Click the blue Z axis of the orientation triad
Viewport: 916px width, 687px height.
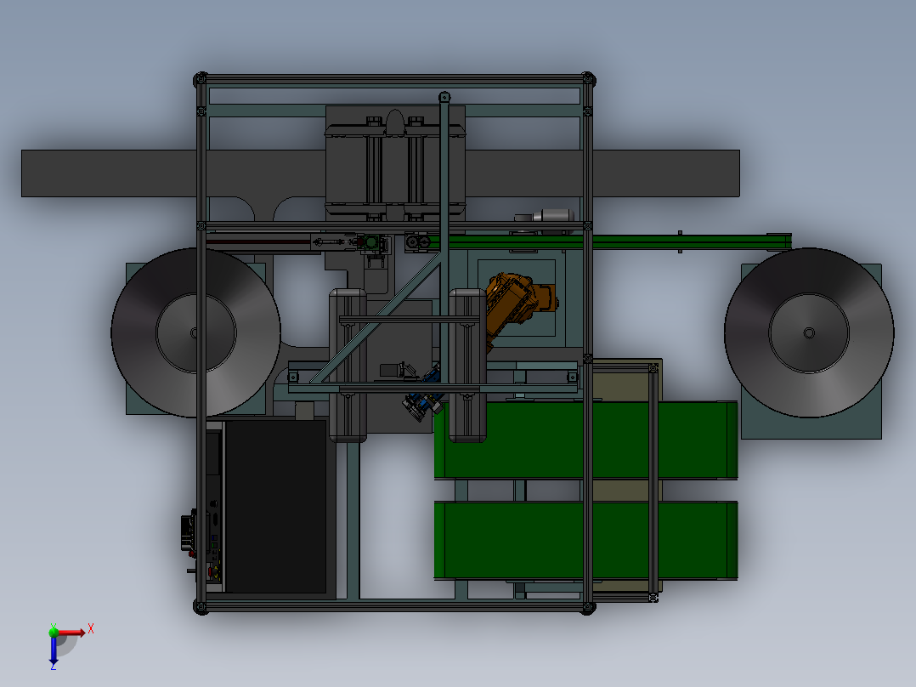[x=54, y=650]
